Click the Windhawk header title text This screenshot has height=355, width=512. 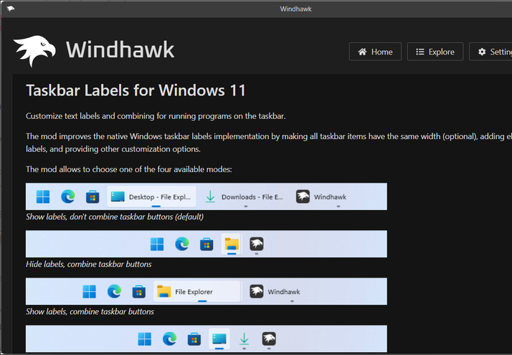tap(120, 49)
